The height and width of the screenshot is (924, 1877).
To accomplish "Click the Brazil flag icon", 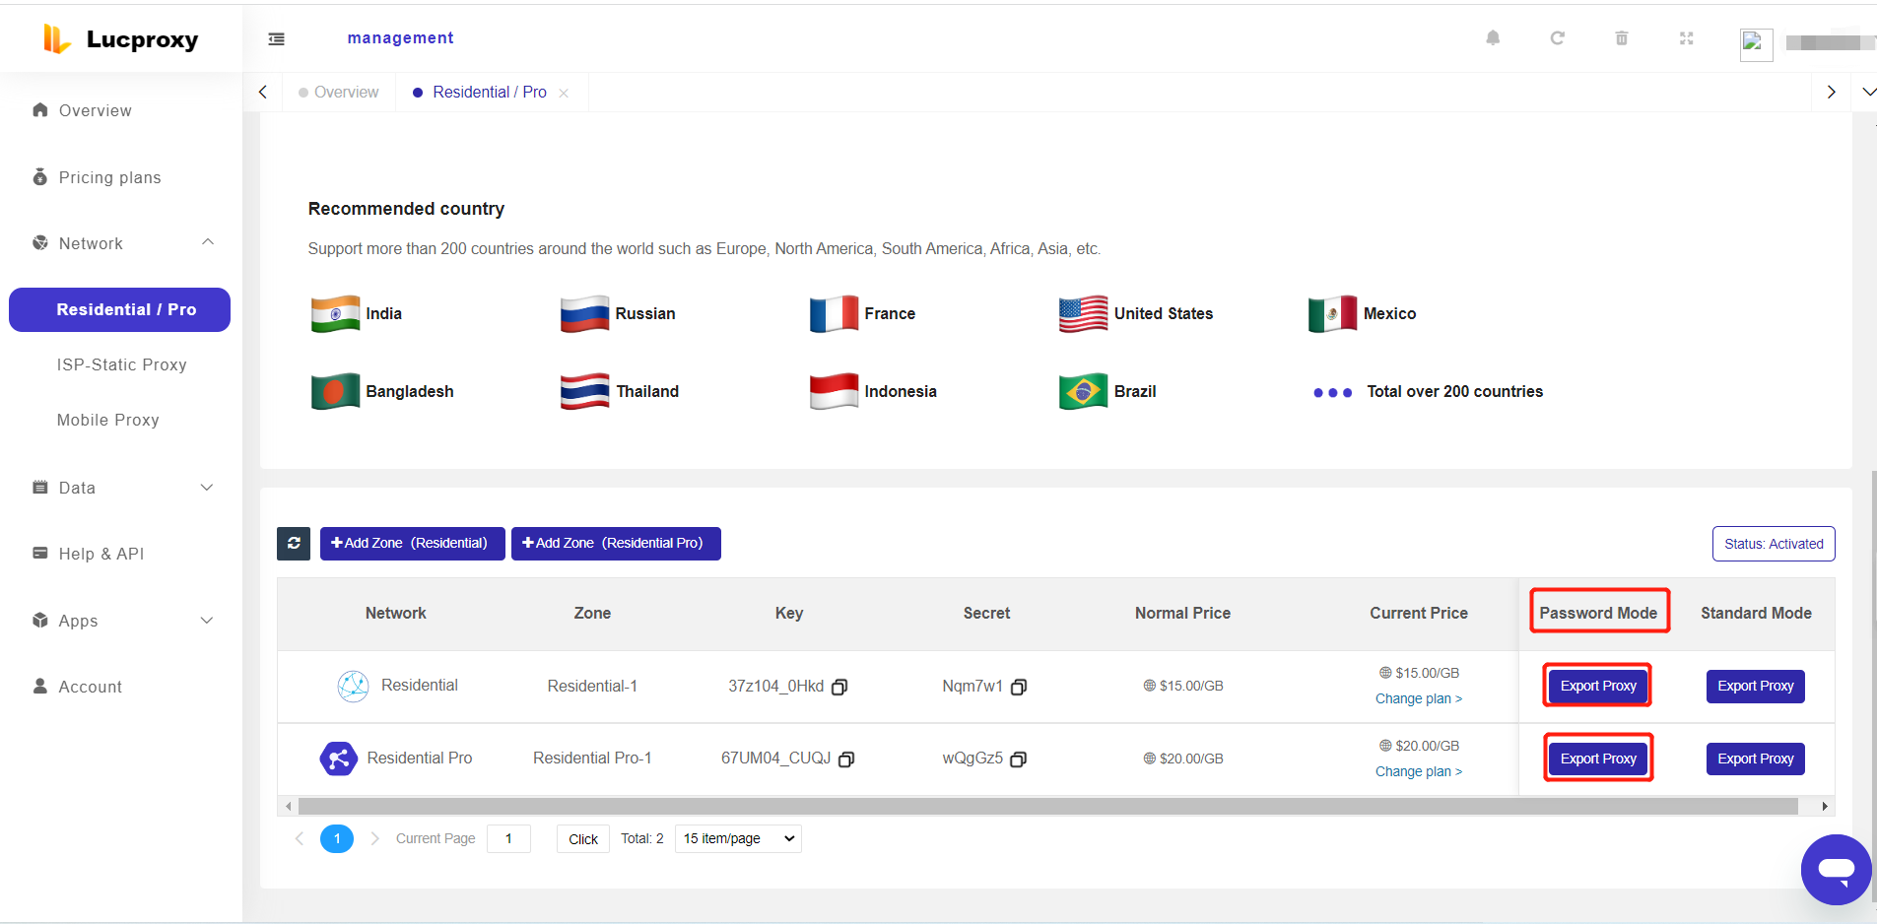I will click(1083, 391).
